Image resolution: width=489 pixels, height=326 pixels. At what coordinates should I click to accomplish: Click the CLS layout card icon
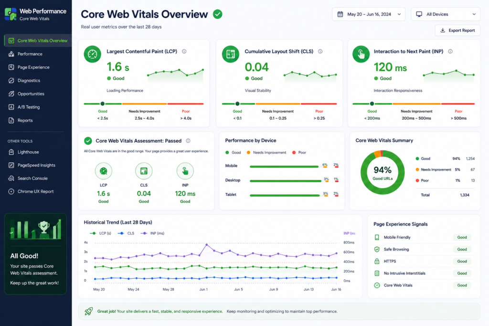(x=231, y=54)
